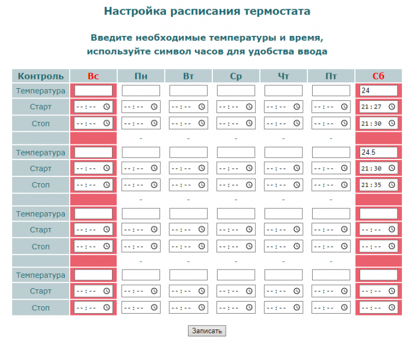
Task: Click clock icon in Сб Стоп field showing 21:30
Action: pyautogui.click(x=392, y=124)
